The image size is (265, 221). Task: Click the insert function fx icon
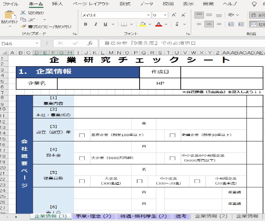pos(90,43)
